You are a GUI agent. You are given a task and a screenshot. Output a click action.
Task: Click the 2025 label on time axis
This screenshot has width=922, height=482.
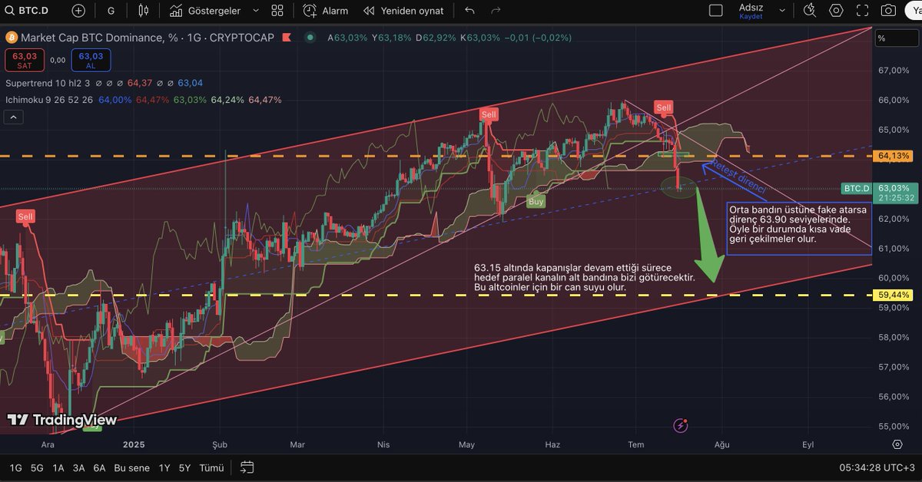tap(134, 444)
